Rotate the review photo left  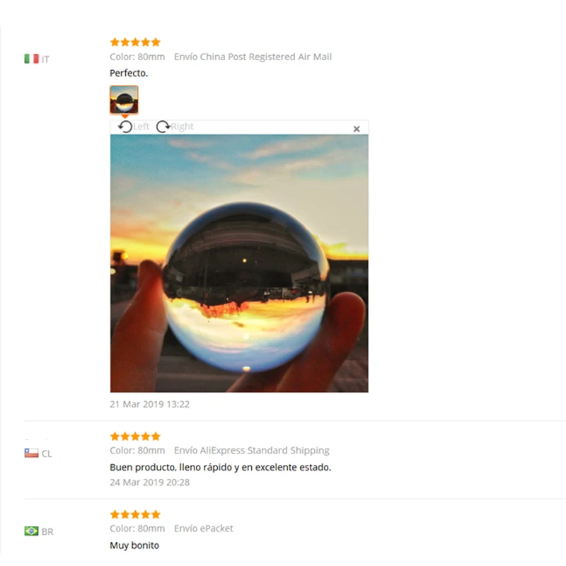tap(125, 127)
